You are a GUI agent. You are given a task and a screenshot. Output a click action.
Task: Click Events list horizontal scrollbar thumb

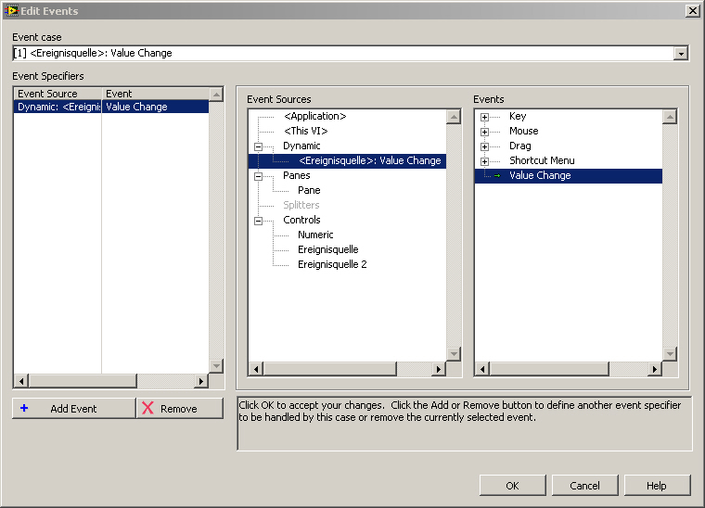[x=549, y=369]
